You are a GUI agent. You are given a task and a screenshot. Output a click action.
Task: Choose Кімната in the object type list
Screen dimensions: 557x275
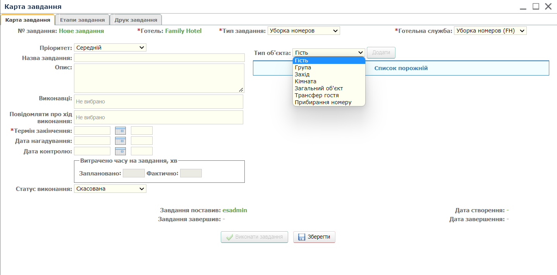306,81
